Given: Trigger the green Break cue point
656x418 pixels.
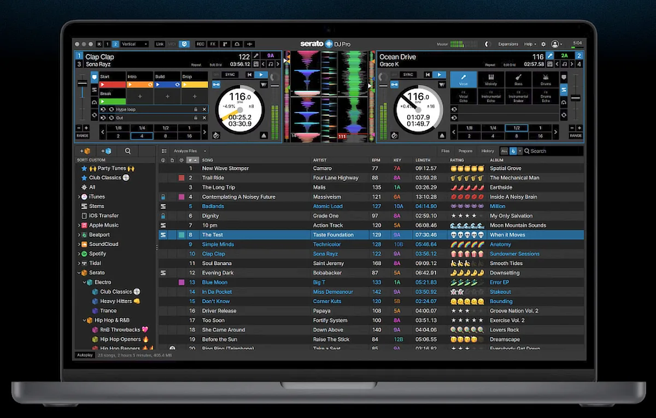Looking at the screenshot, I should (112, 101).
